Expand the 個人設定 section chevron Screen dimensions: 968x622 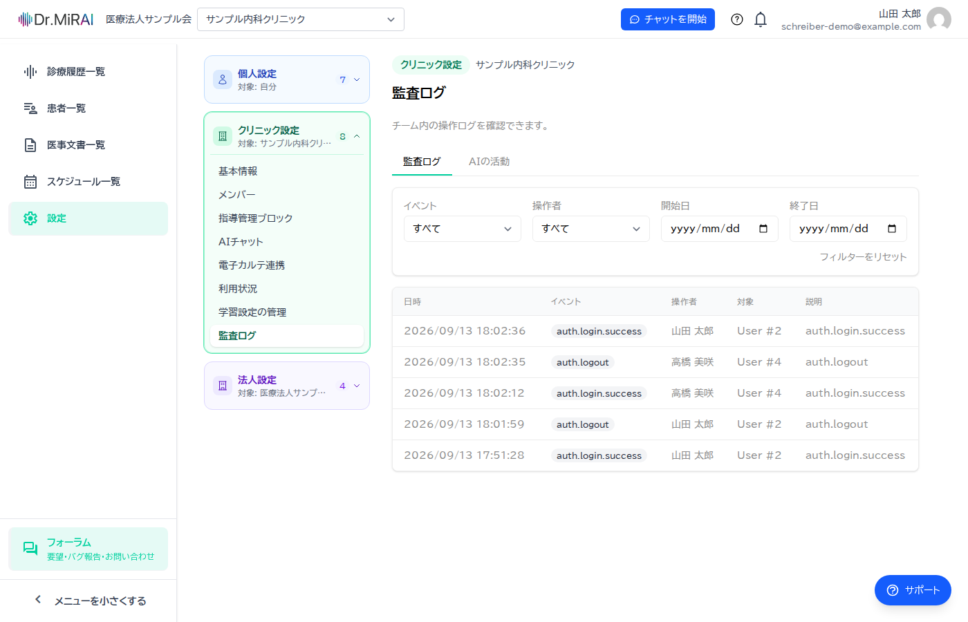[357, 79]
